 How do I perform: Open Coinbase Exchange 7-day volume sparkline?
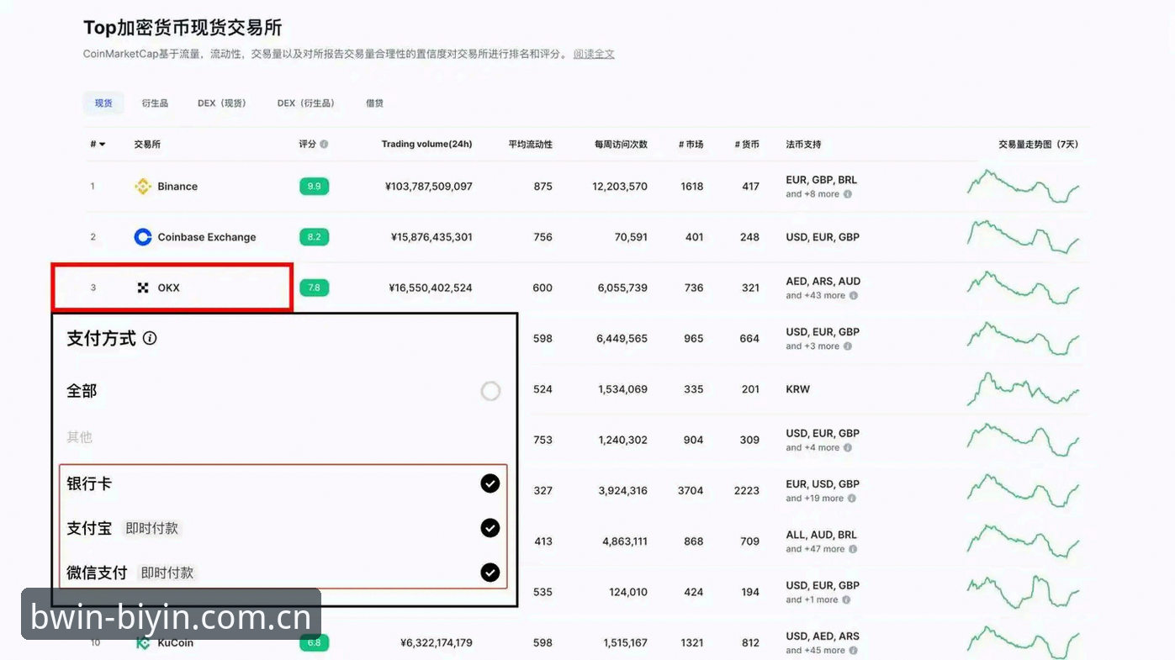[1023, 237]
